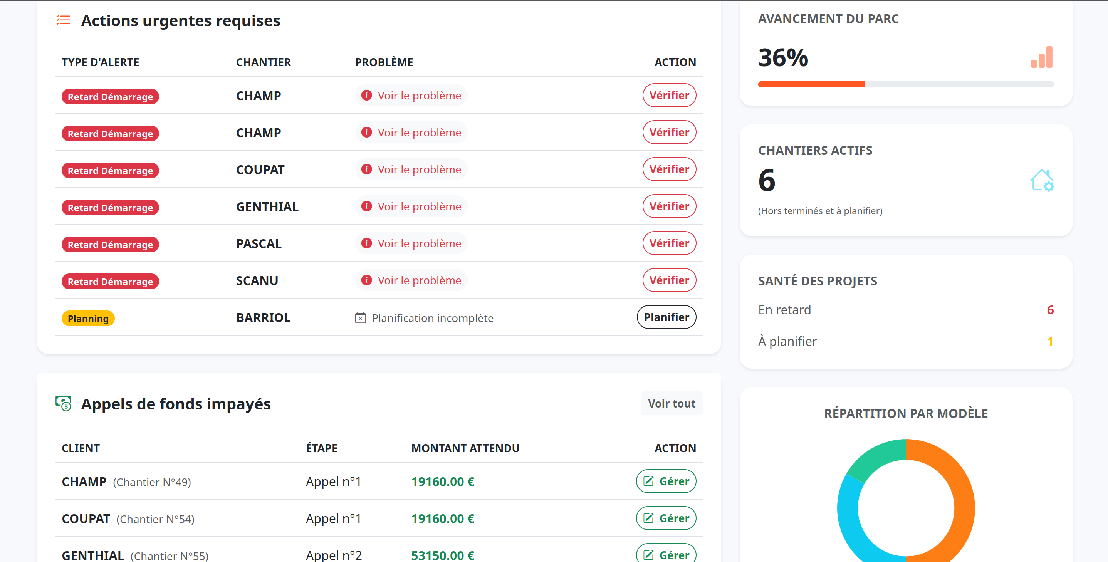
Task: Click the Planification incomplète text
Action: tap(432, 318)
